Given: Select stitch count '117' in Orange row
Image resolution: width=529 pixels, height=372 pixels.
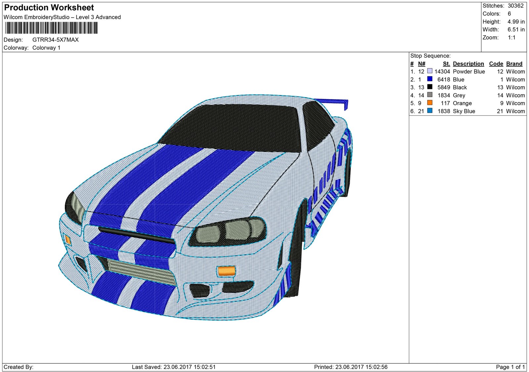Looking at the screenshot, I should 445,103.
